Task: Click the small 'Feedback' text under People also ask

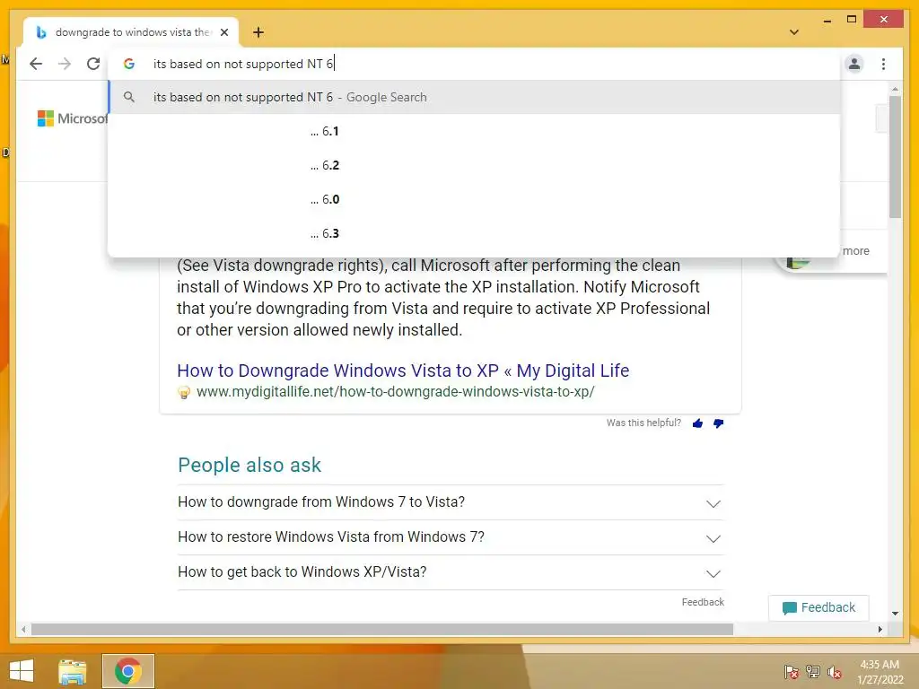Action: coord(703,602)
